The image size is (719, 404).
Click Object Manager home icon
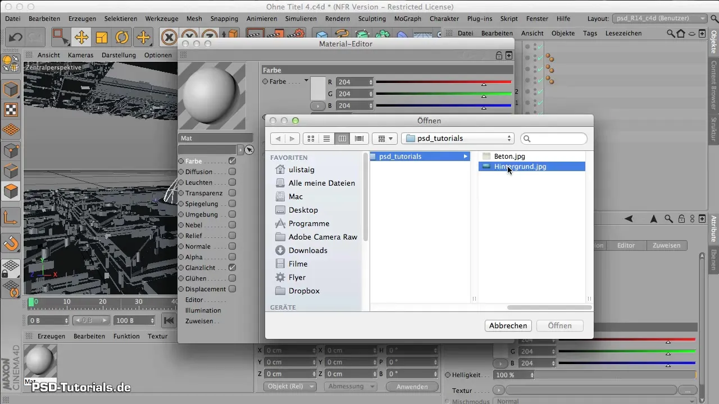point(681,33)
